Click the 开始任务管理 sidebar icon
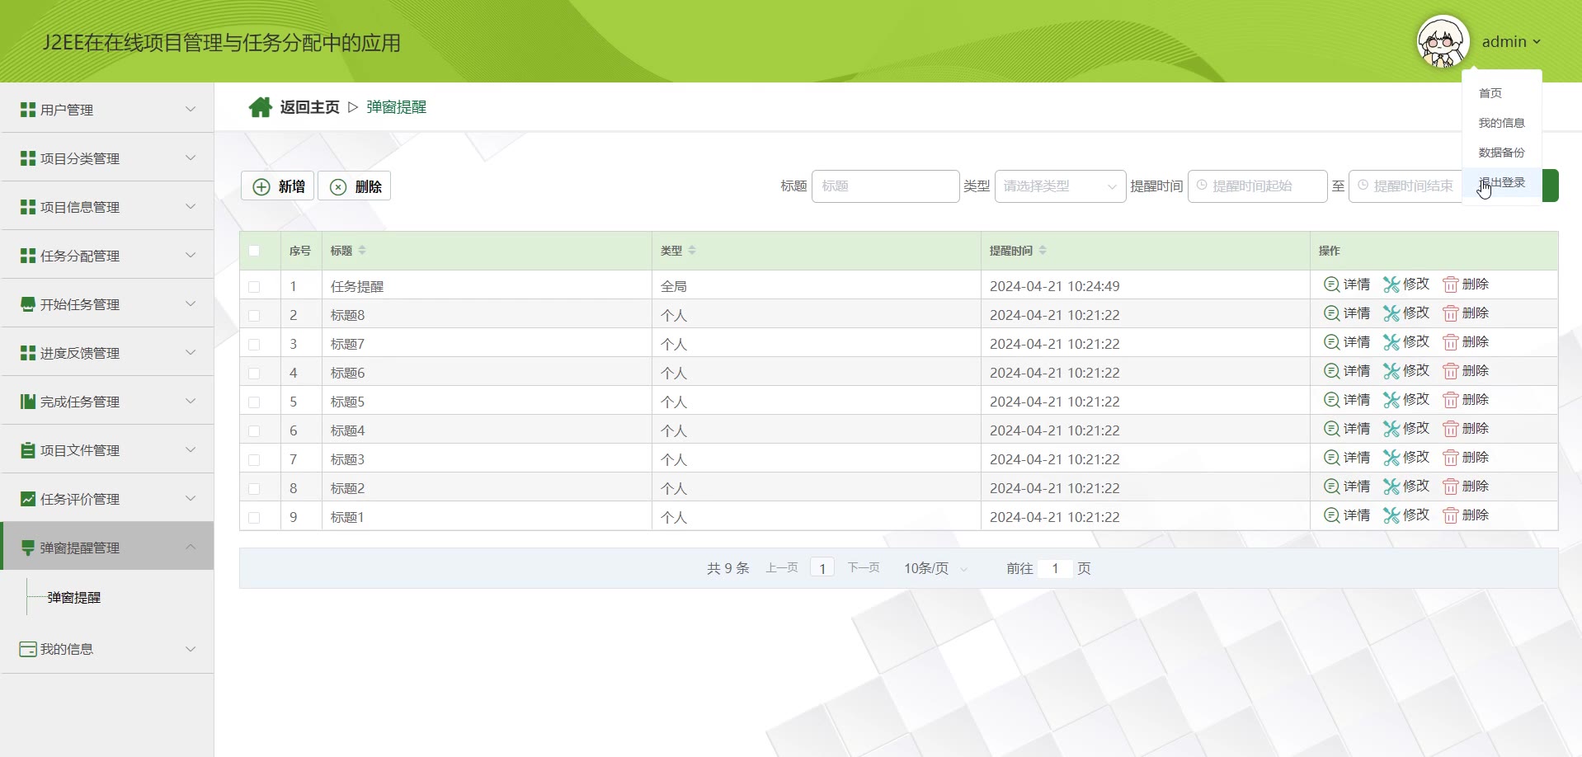1582x757 pixels. (28, 304)
